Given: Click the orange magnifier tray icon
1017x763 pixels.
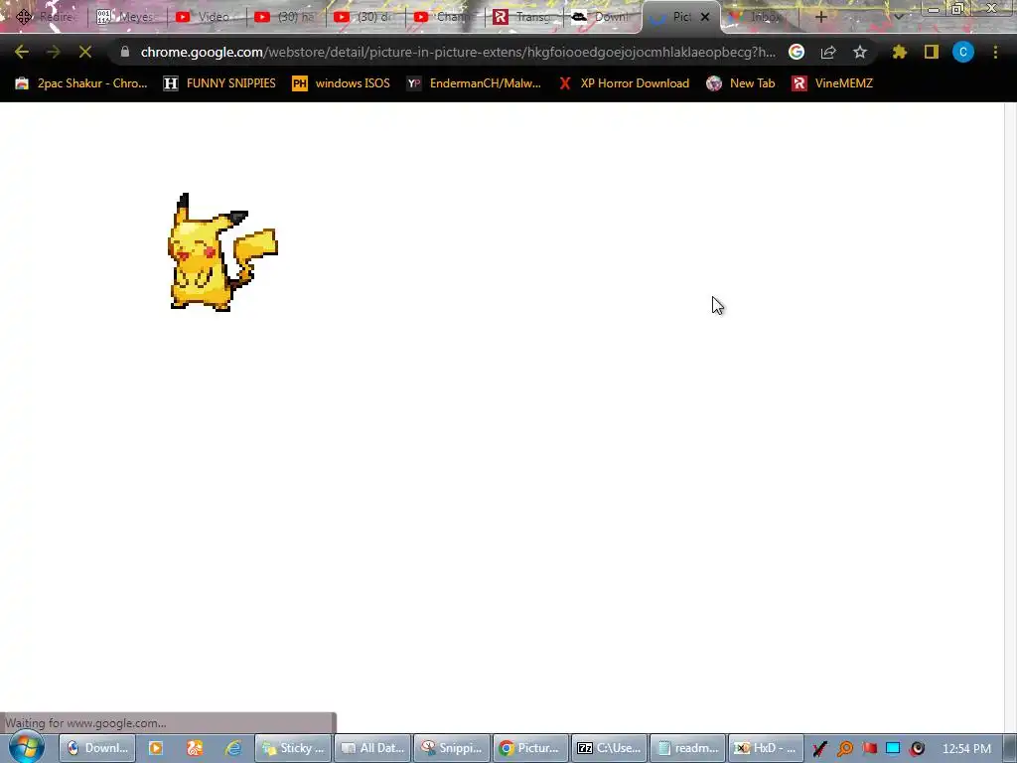Looking at the screenshot, I should click(x=844, y=749).
